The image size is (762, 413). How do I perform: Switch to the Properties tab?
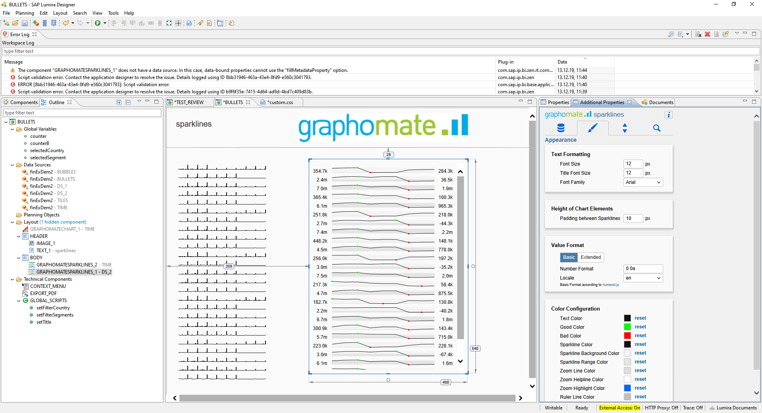[x=555, y=102]
